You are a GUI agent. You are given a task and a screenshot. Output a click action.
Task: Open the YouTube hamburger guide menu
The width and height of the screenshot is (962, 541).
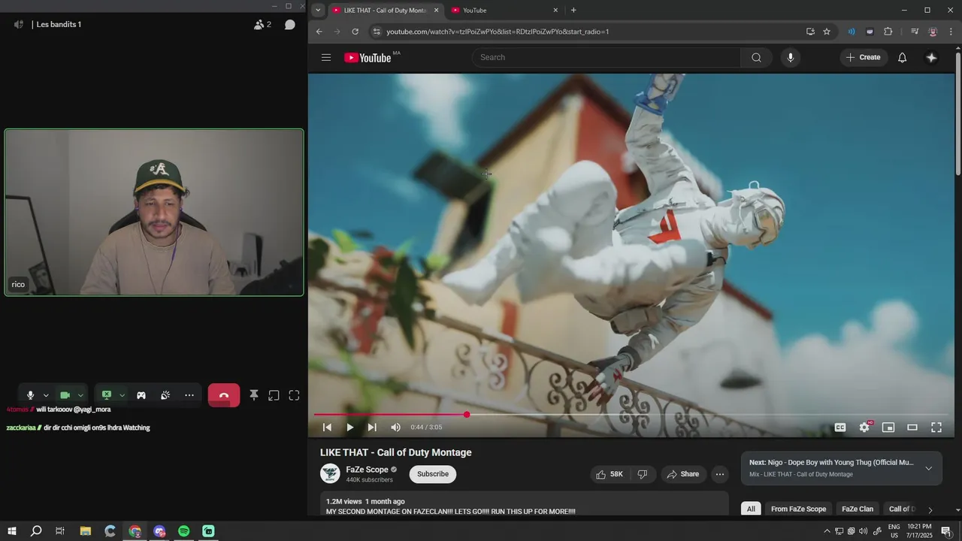coord(326,57)
